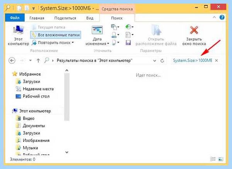Open the Видео folder in the tree

pyautogui.click(x=29, y=118)
